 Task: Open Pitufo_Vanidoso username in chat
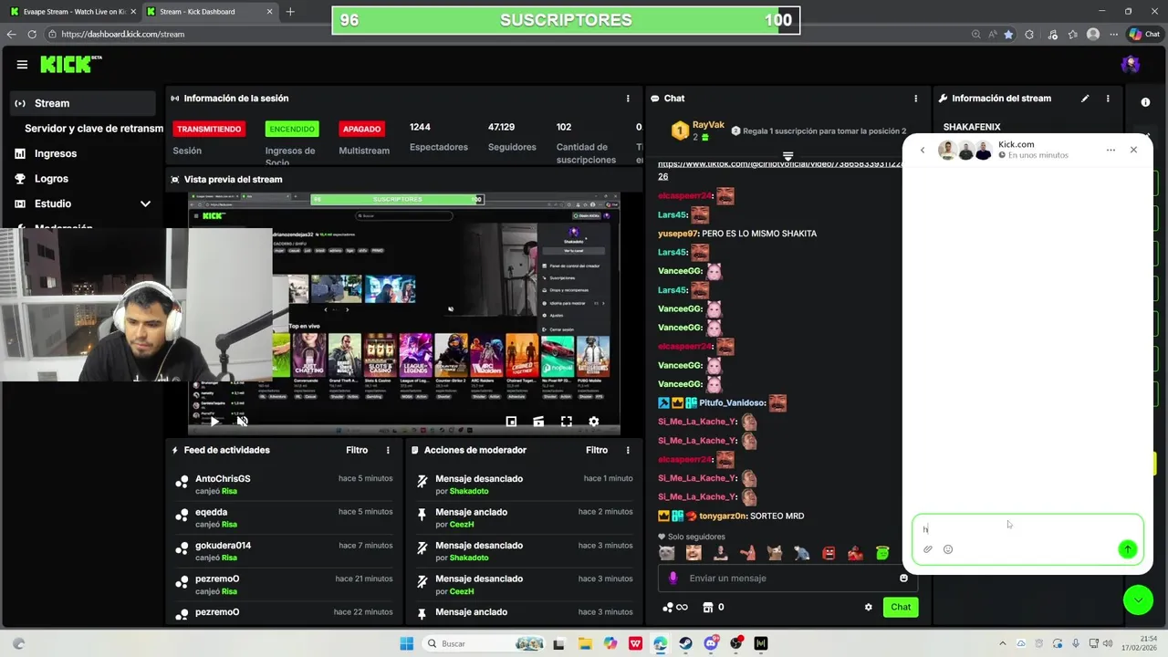pyautogui.click(x=732, y=402)
